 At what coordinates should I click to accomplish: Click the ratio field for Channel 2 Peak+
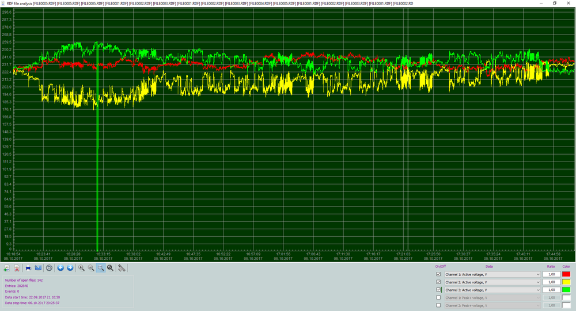[x=551, y=305]
